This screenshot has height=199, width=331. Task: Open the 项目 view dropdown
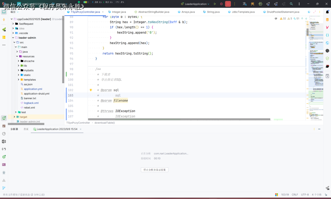click(15, 12)
